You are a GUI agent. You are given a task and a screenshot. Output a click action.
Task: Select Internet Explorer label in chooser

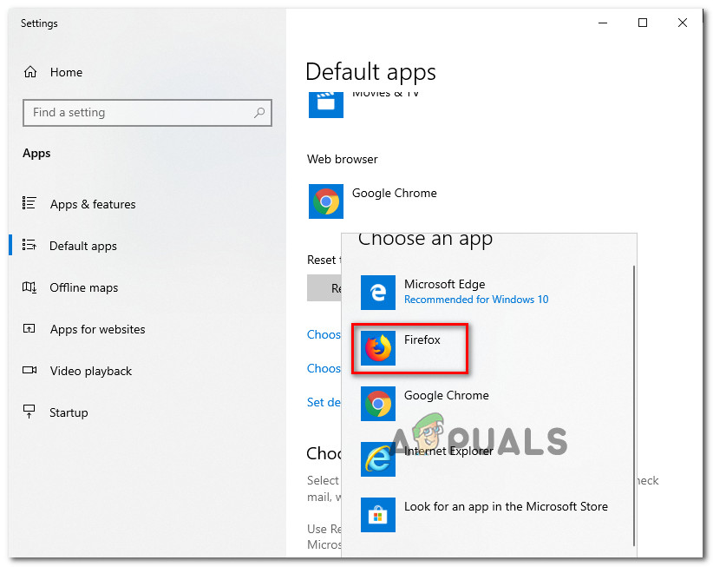[448, 451]
